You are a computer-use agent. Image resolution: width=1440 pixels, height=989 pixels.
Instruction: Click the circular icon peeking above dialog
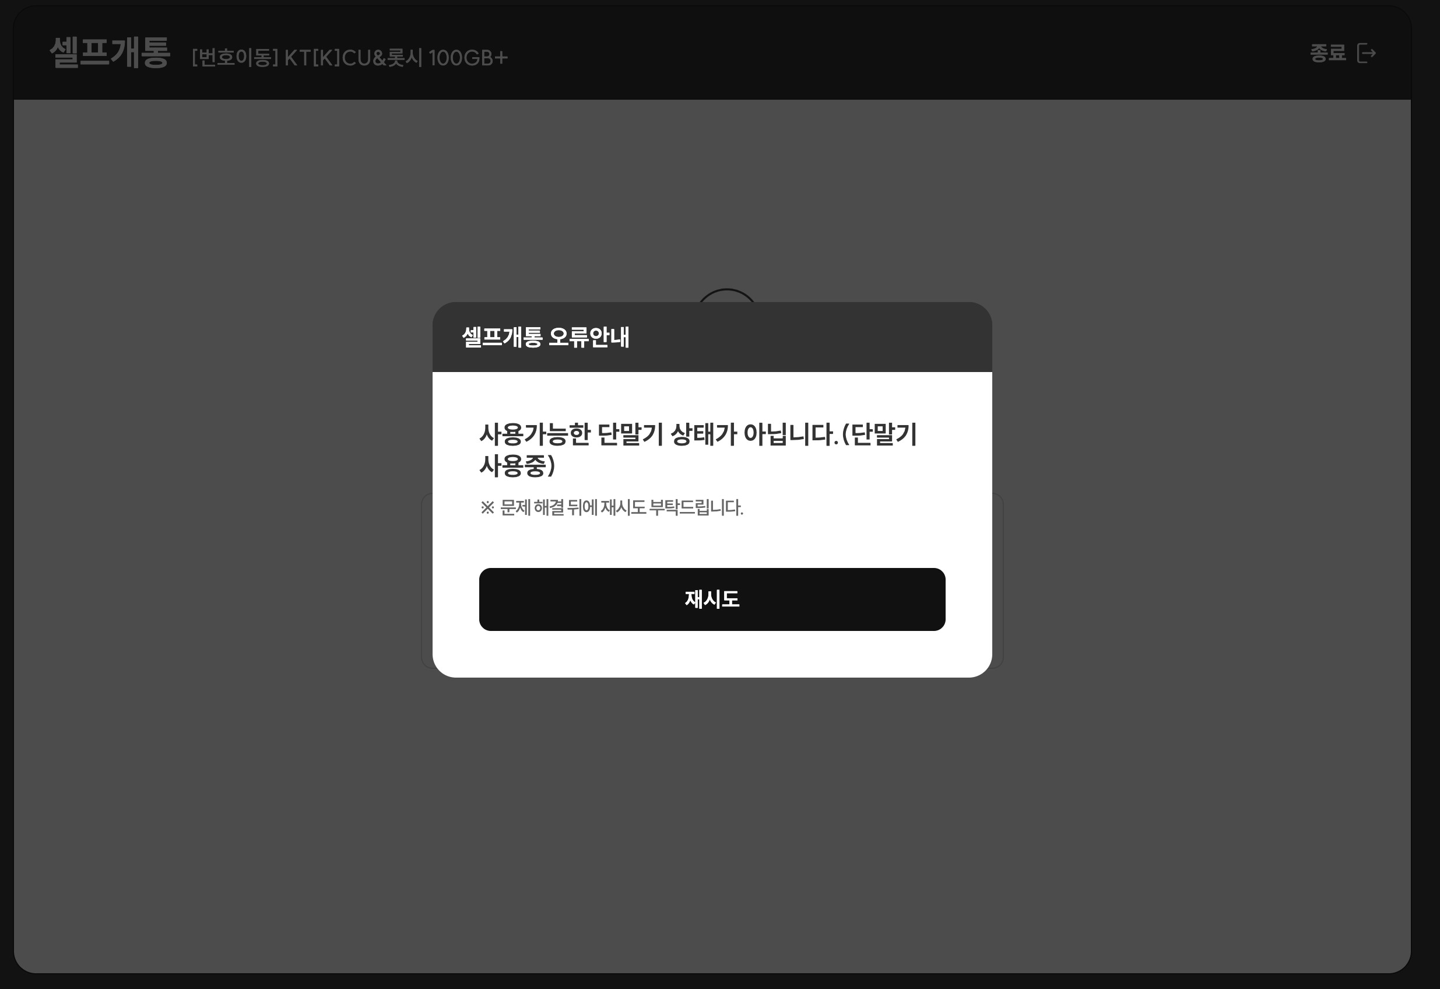click(x=727, y=295)
